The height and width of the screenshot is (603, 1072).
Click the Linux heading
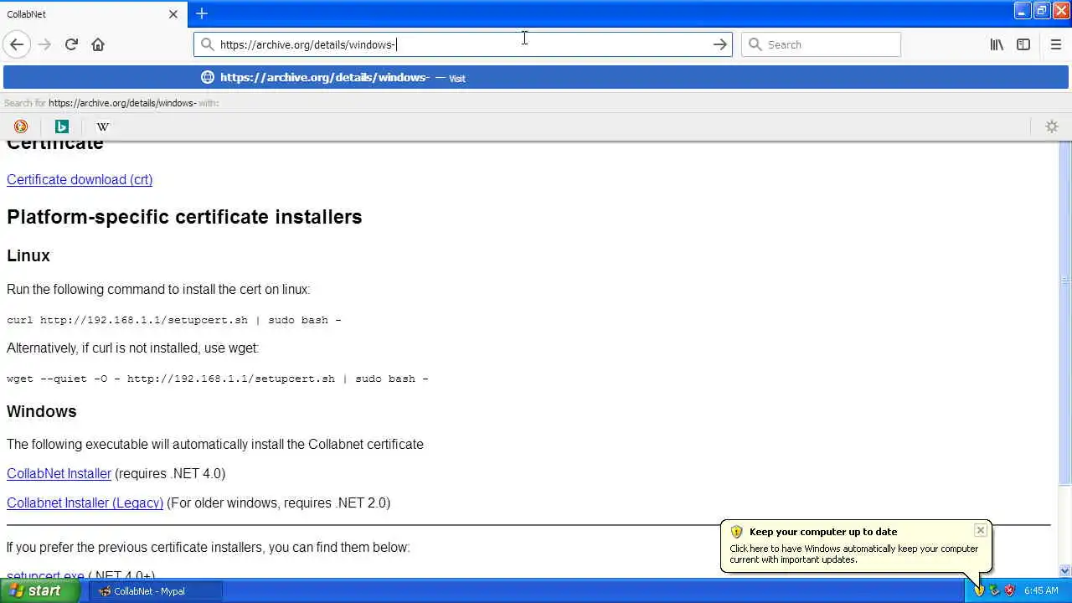click(28, 255)
